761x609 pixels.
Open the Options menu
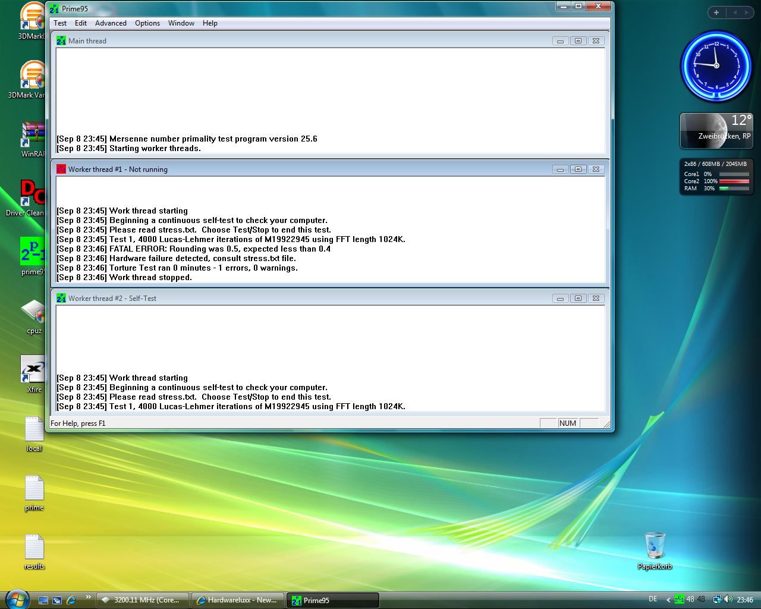click(x=147, y=23)
